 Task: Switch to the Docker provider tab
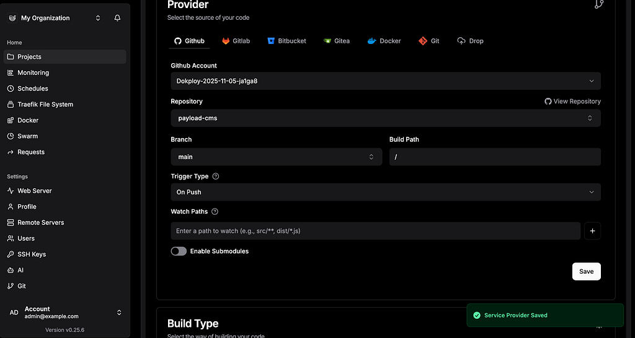(384, 41)
